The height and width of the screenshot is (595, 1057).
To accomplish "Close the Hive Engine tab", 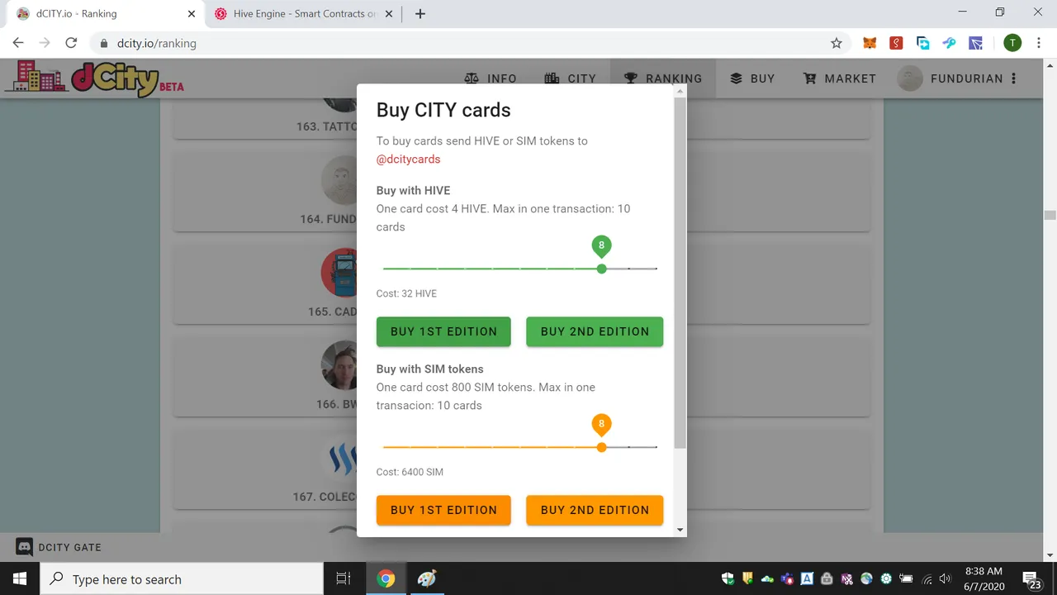I will [390, 14].
